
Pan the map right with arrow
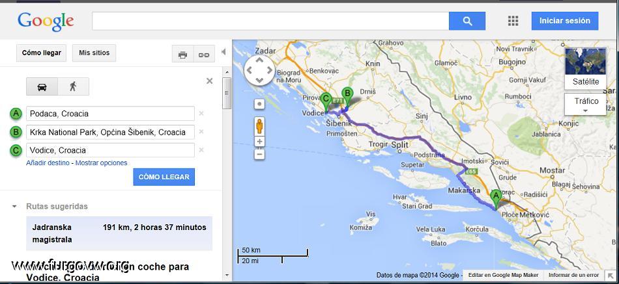tap(270, 70)
